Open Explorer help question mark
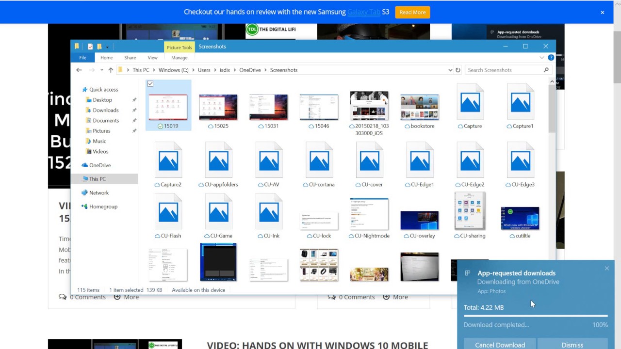The image size is (621, 349). pyautogui.click(x=551, y=58)
